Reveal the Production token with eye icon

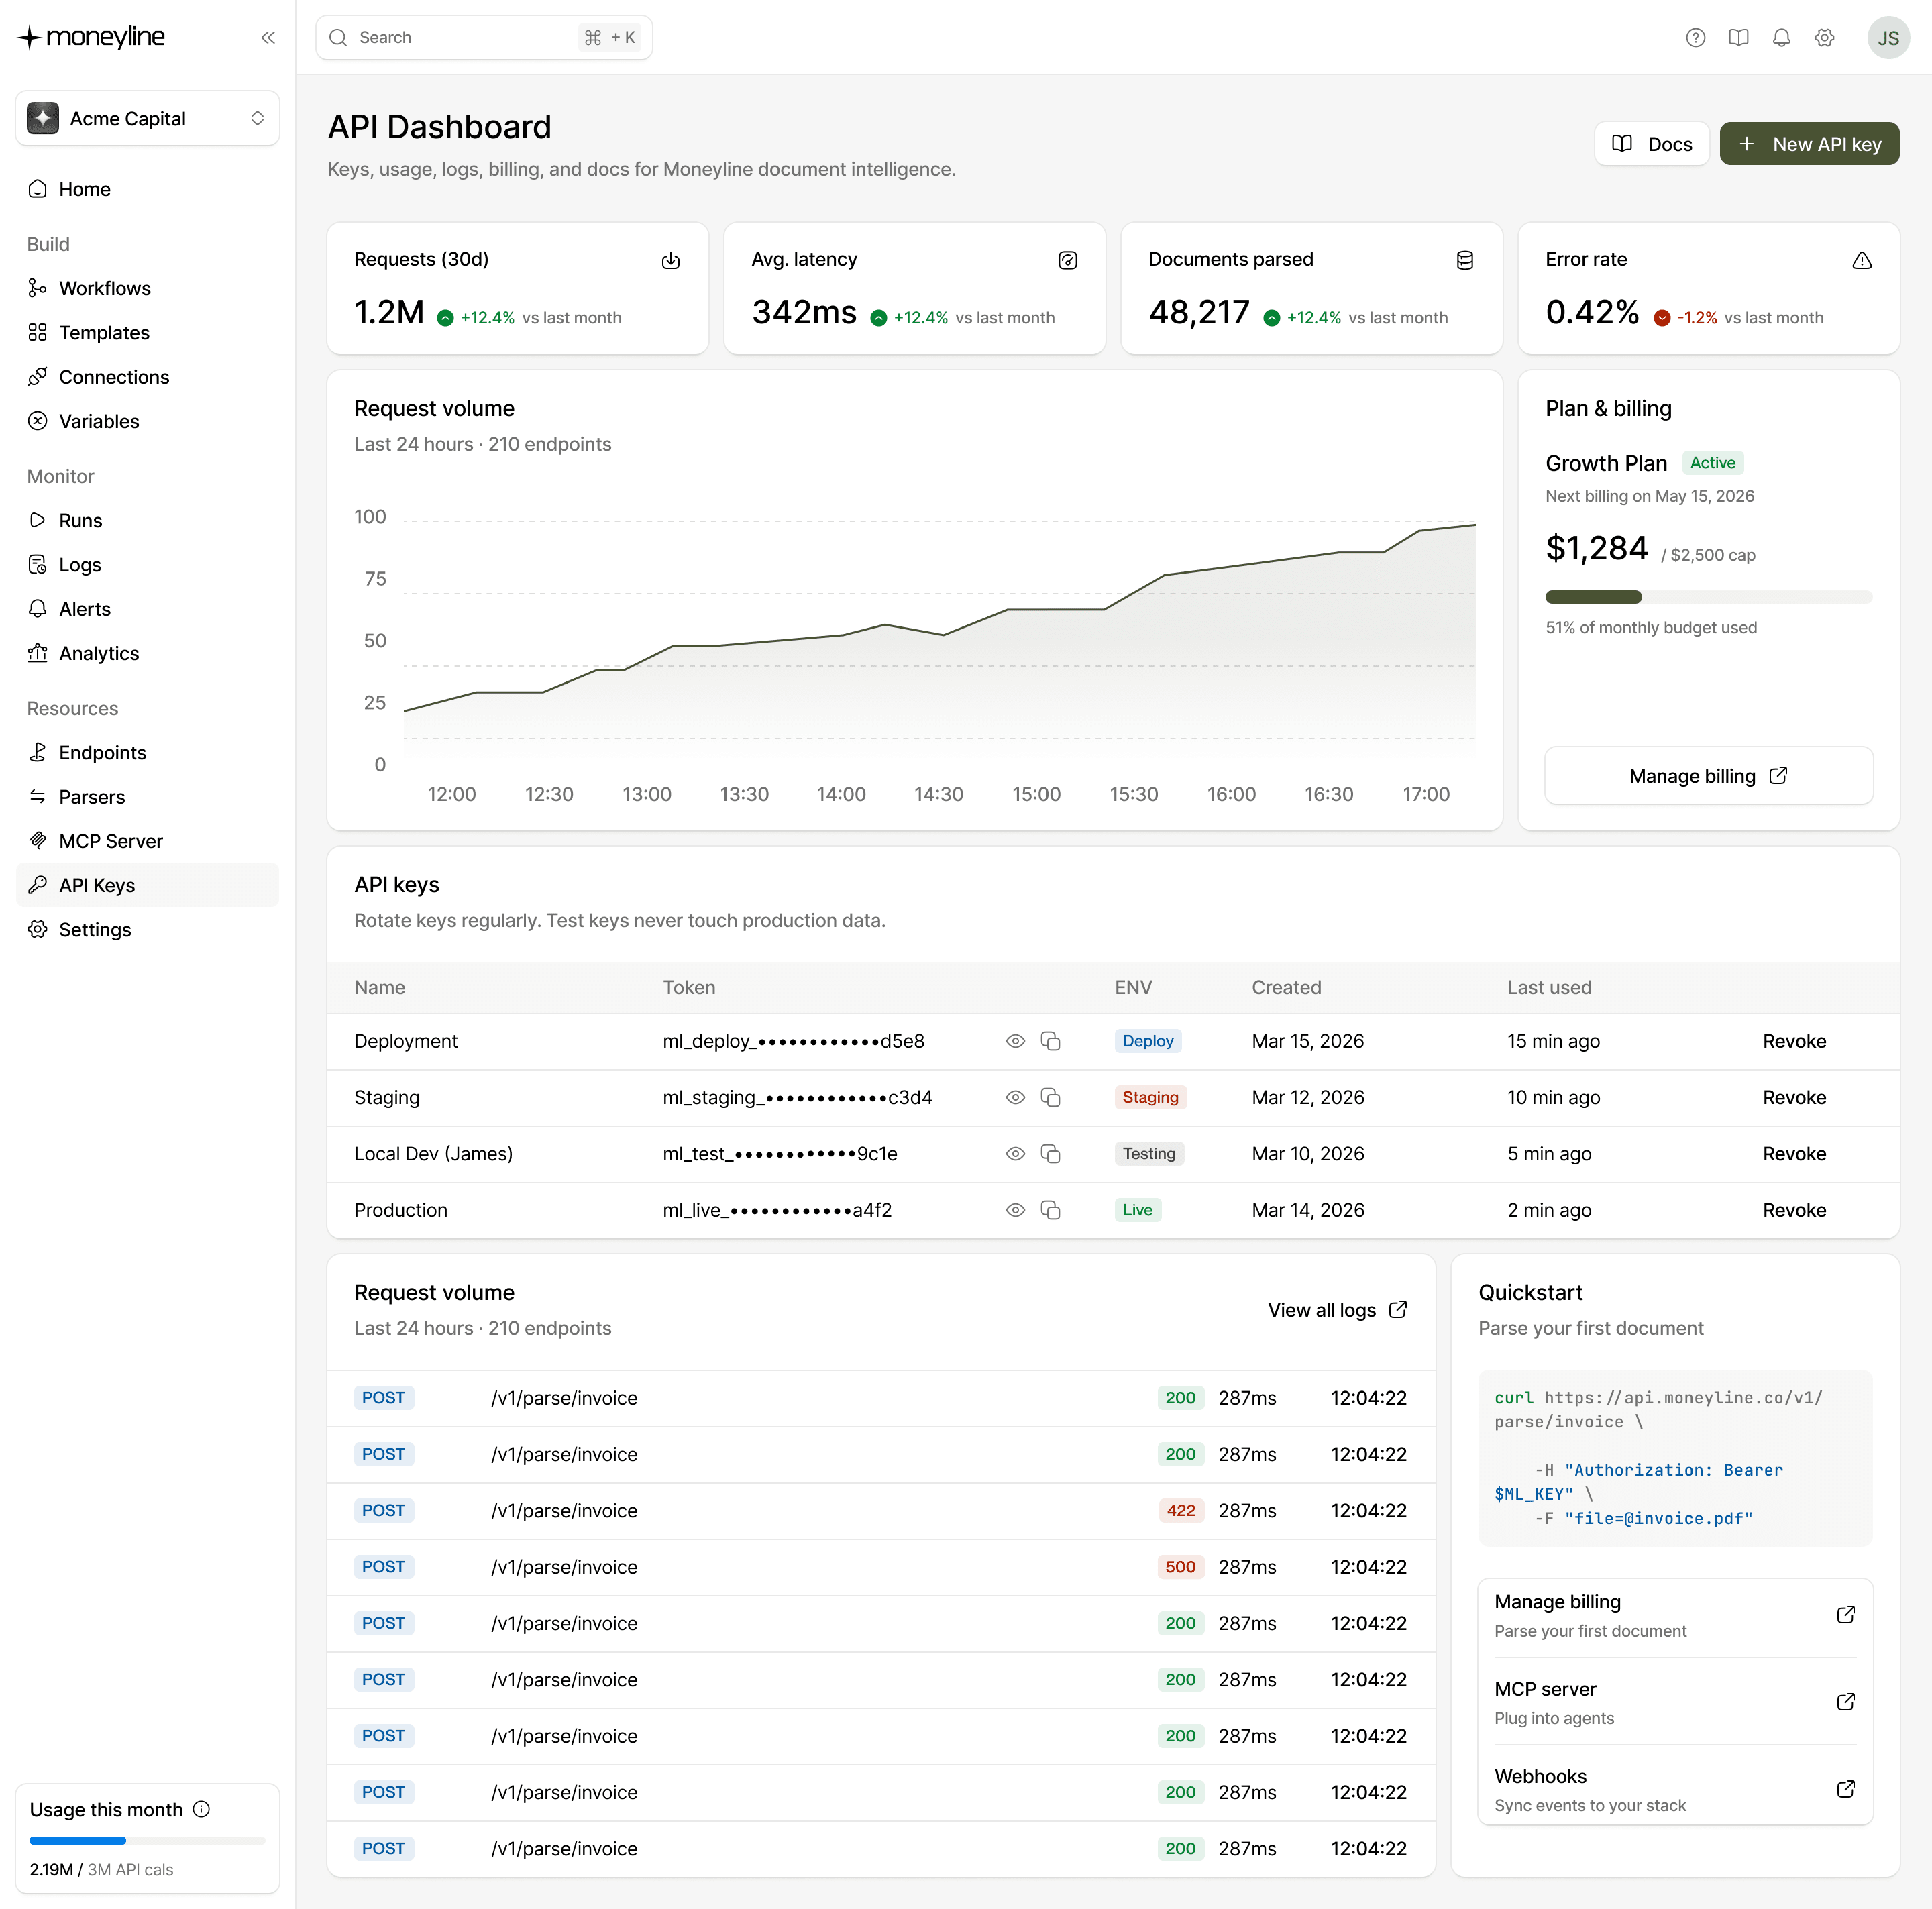pyautogui.click(x=1015, y=1210)
